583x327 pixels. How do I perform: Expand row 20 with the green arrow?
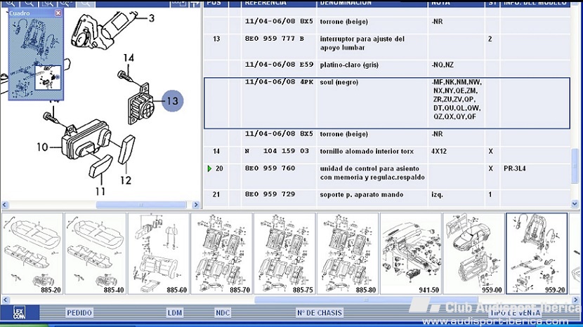click(209, 168)
